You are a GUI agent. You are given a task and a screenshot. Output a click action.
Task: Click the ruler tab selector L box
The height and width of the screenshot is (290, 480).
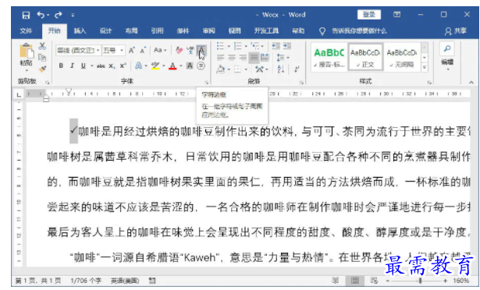tap(19, 94)
